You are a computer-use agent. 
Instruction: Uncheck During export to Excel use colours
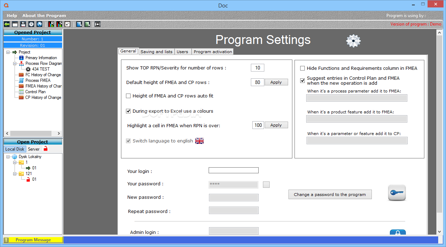[128, 111]
